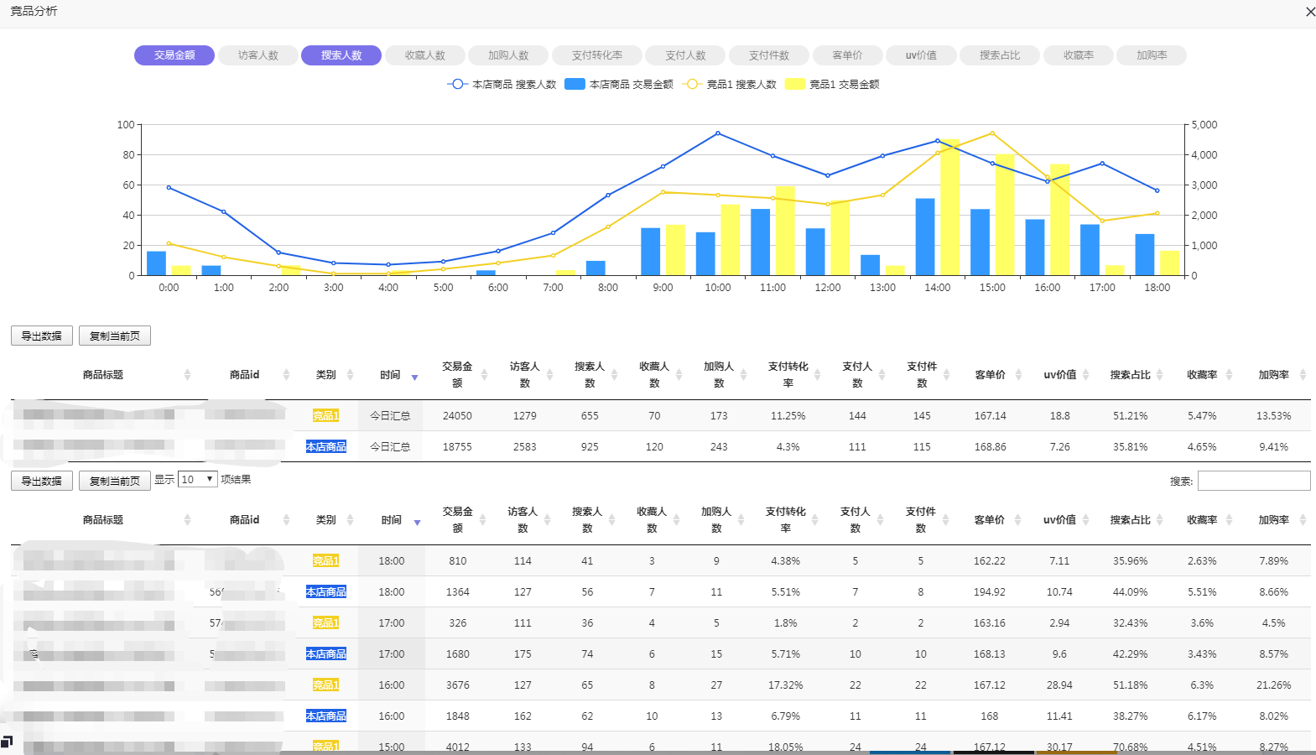1316x755 pixels.
Task: Sort the summary table by 加购率
Action: 1273,375
